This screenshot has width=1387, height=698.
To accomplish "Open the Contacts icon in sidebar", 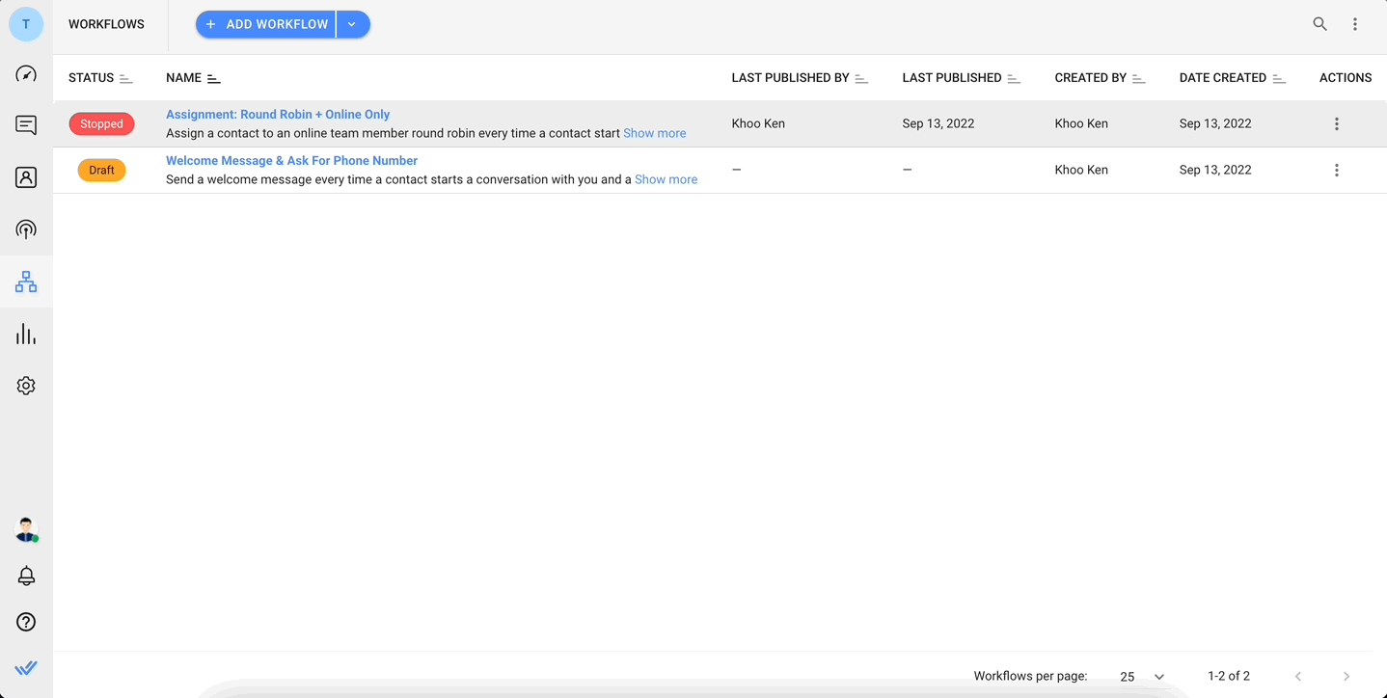I will click(x=26, y=177).
